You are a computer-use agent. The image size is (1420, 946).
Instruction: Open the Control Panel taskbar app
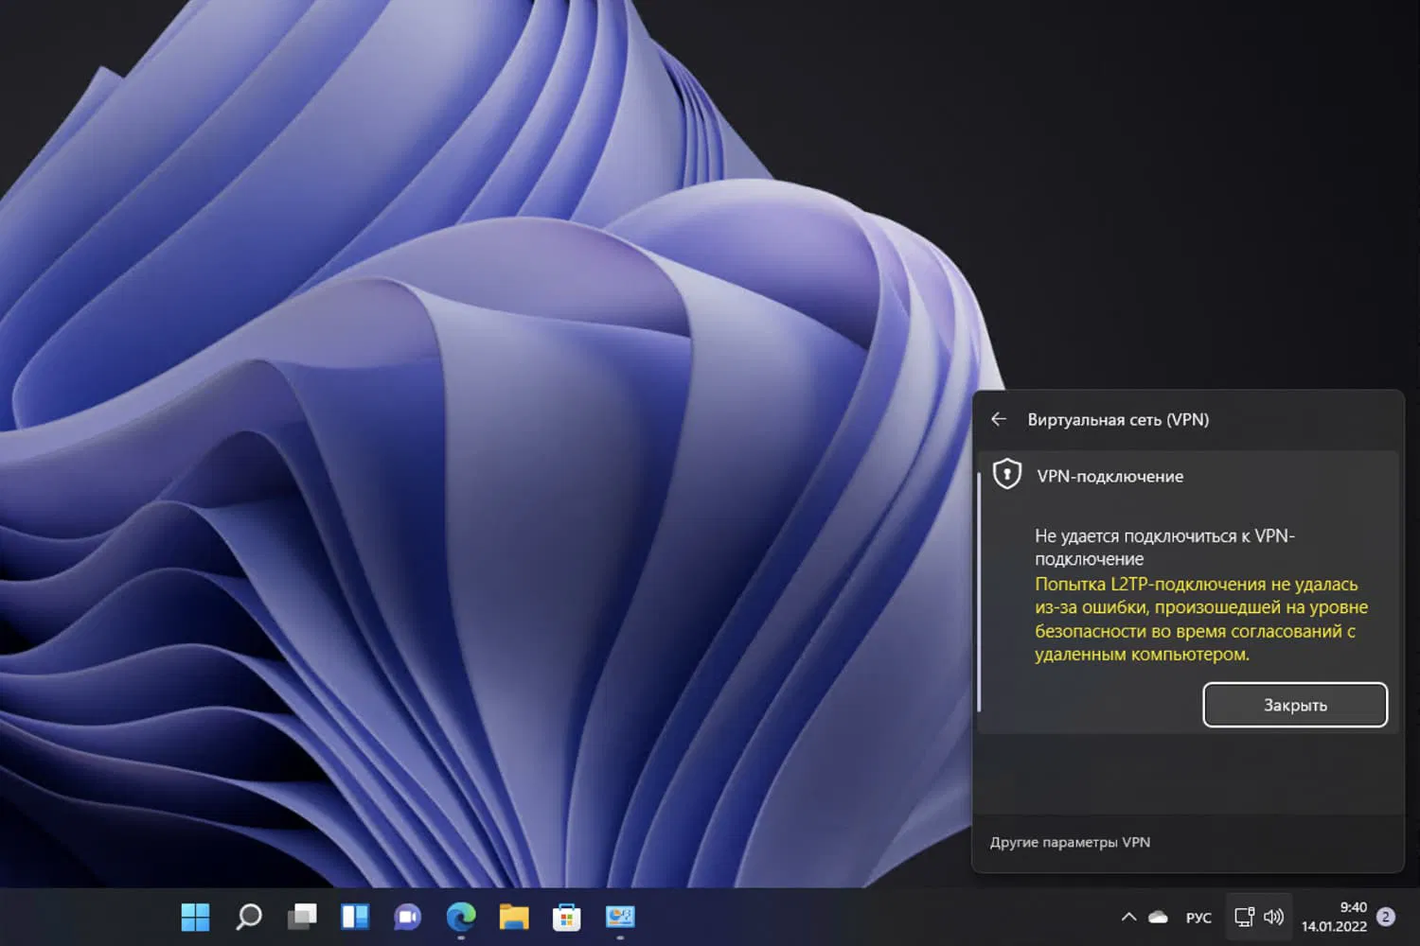(620, 917)
